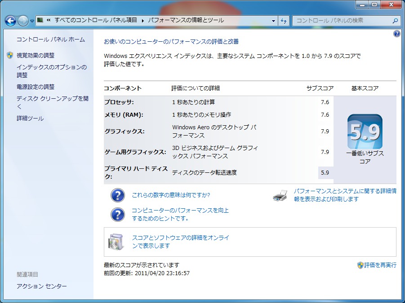Go to すべてのコントロール パネル項目 breadcrumb
This screenshot has width=405, height=303.
[96, 20]
